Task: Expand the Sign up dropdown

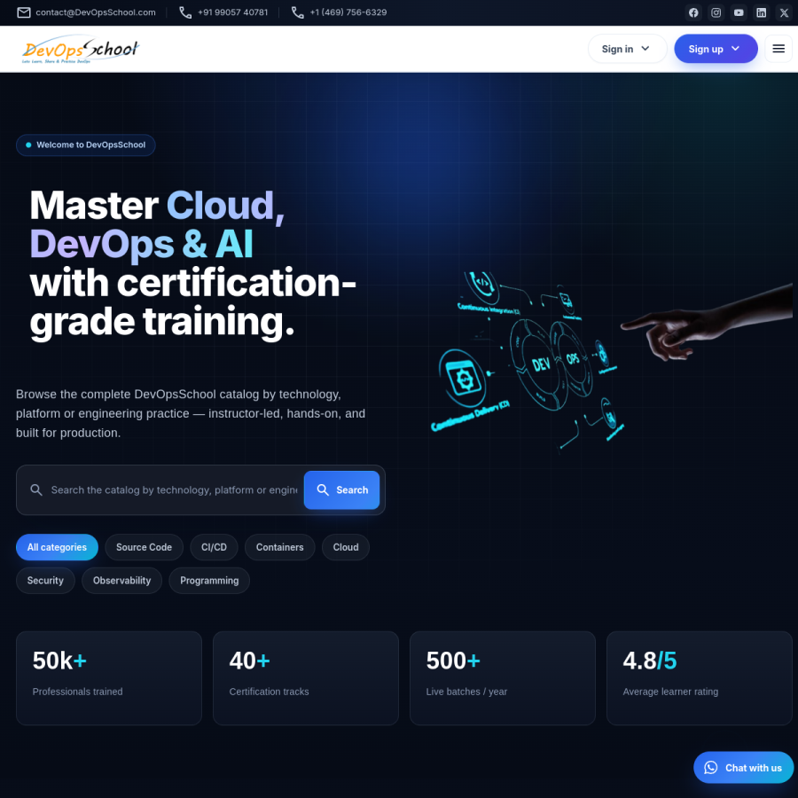Action: click(x=716, y=49)
